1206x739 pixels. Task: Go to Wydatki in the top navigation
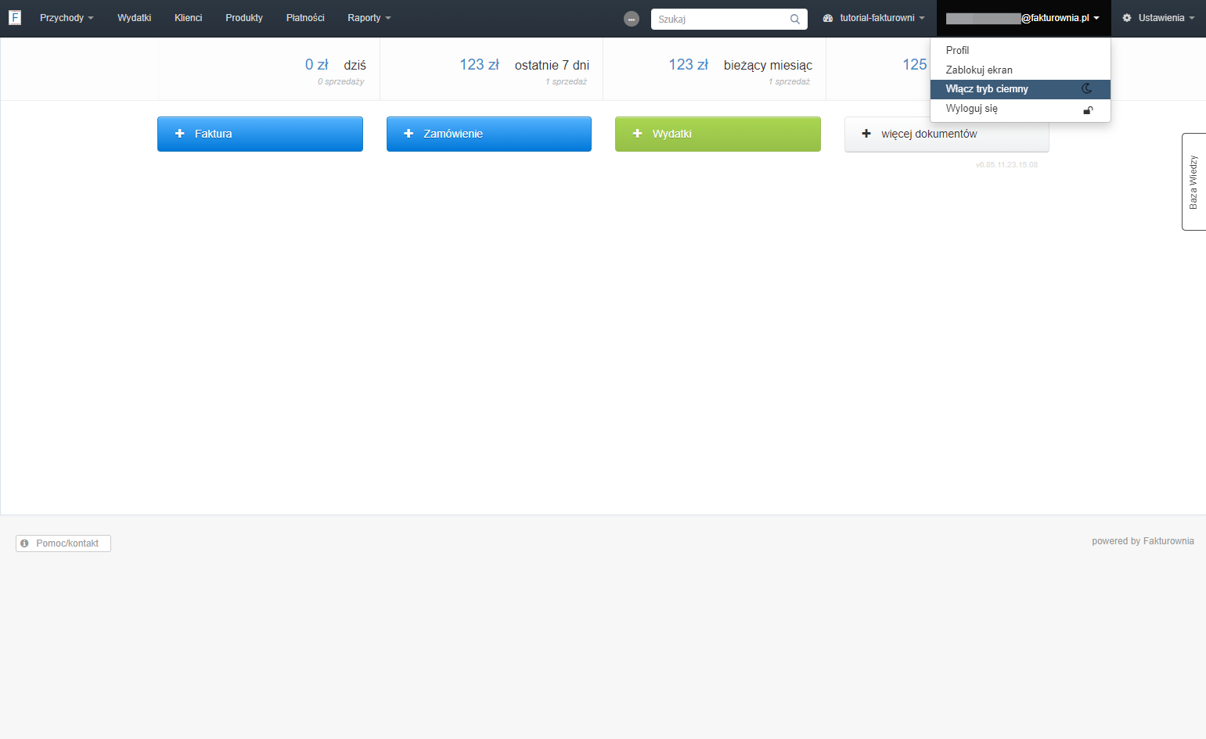[x=135, y=18]
